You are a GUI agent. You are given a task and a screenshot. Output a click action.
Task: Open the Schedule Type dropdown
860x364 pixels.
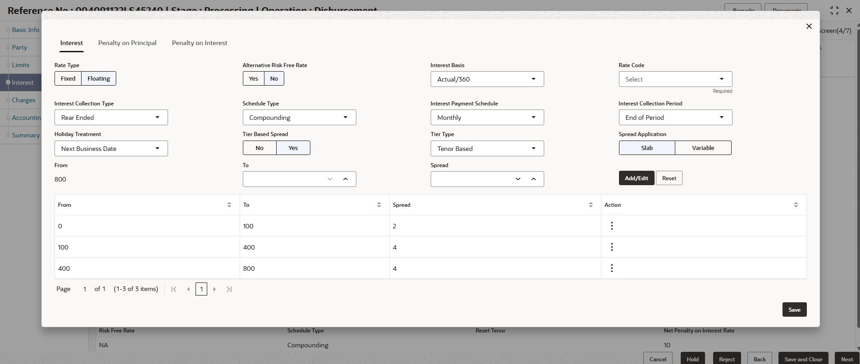(x=299, y=118)
